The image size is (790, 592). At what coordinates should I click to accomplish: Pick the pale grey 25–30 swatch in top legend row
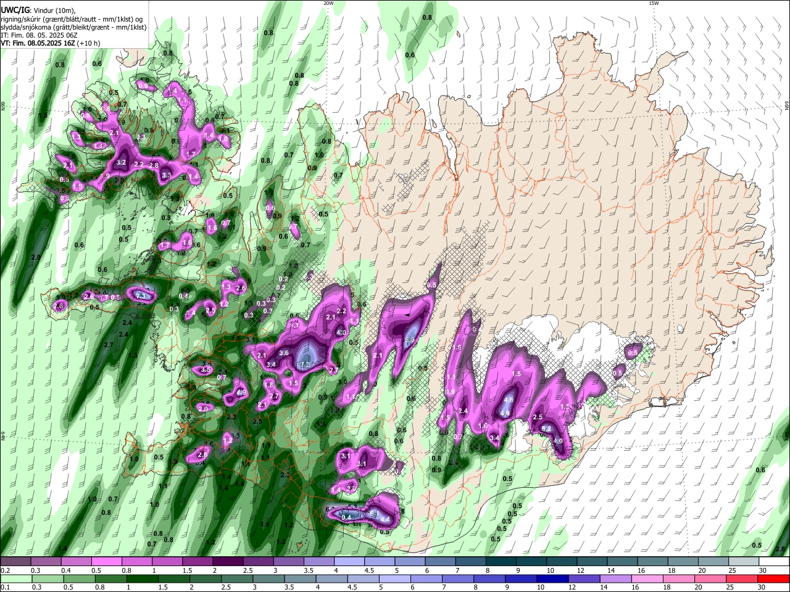click(744, 562)
